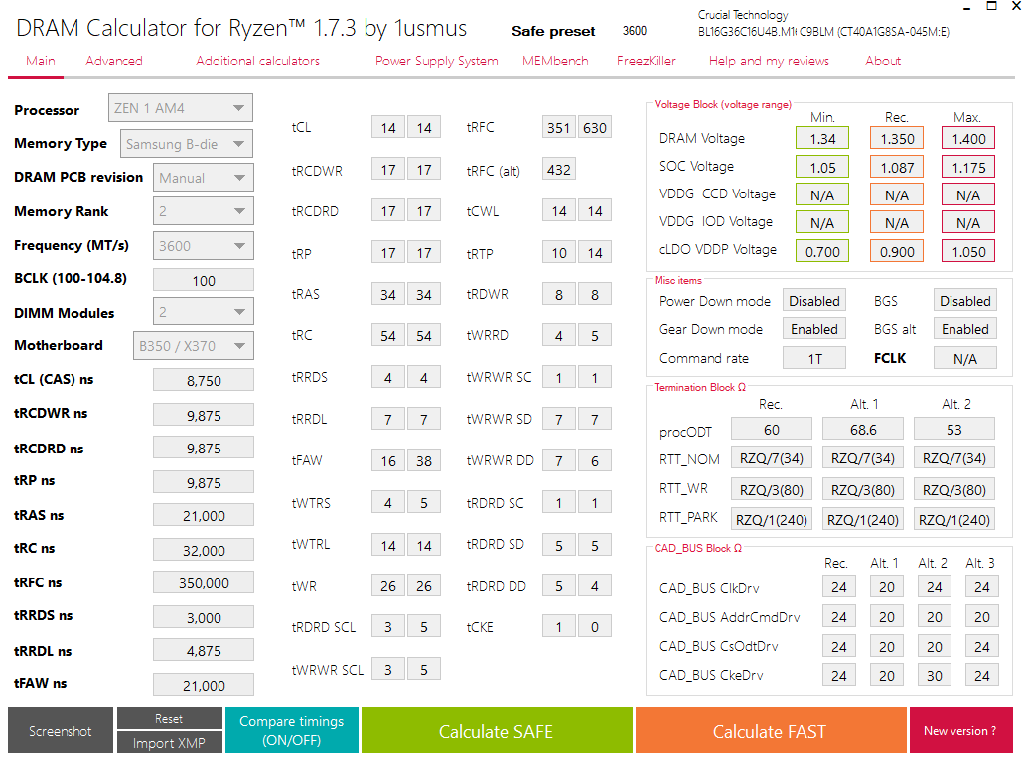Maximize the DRAM Calculator window
Viewport: 1024px width, 771px height.
(x=991, y=6)
